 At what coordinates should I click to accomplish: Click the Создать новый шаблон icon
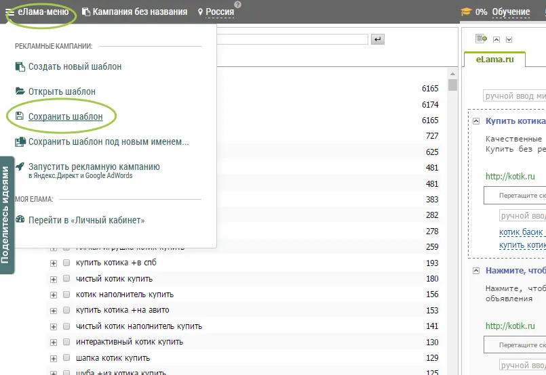tap(20, 66)
